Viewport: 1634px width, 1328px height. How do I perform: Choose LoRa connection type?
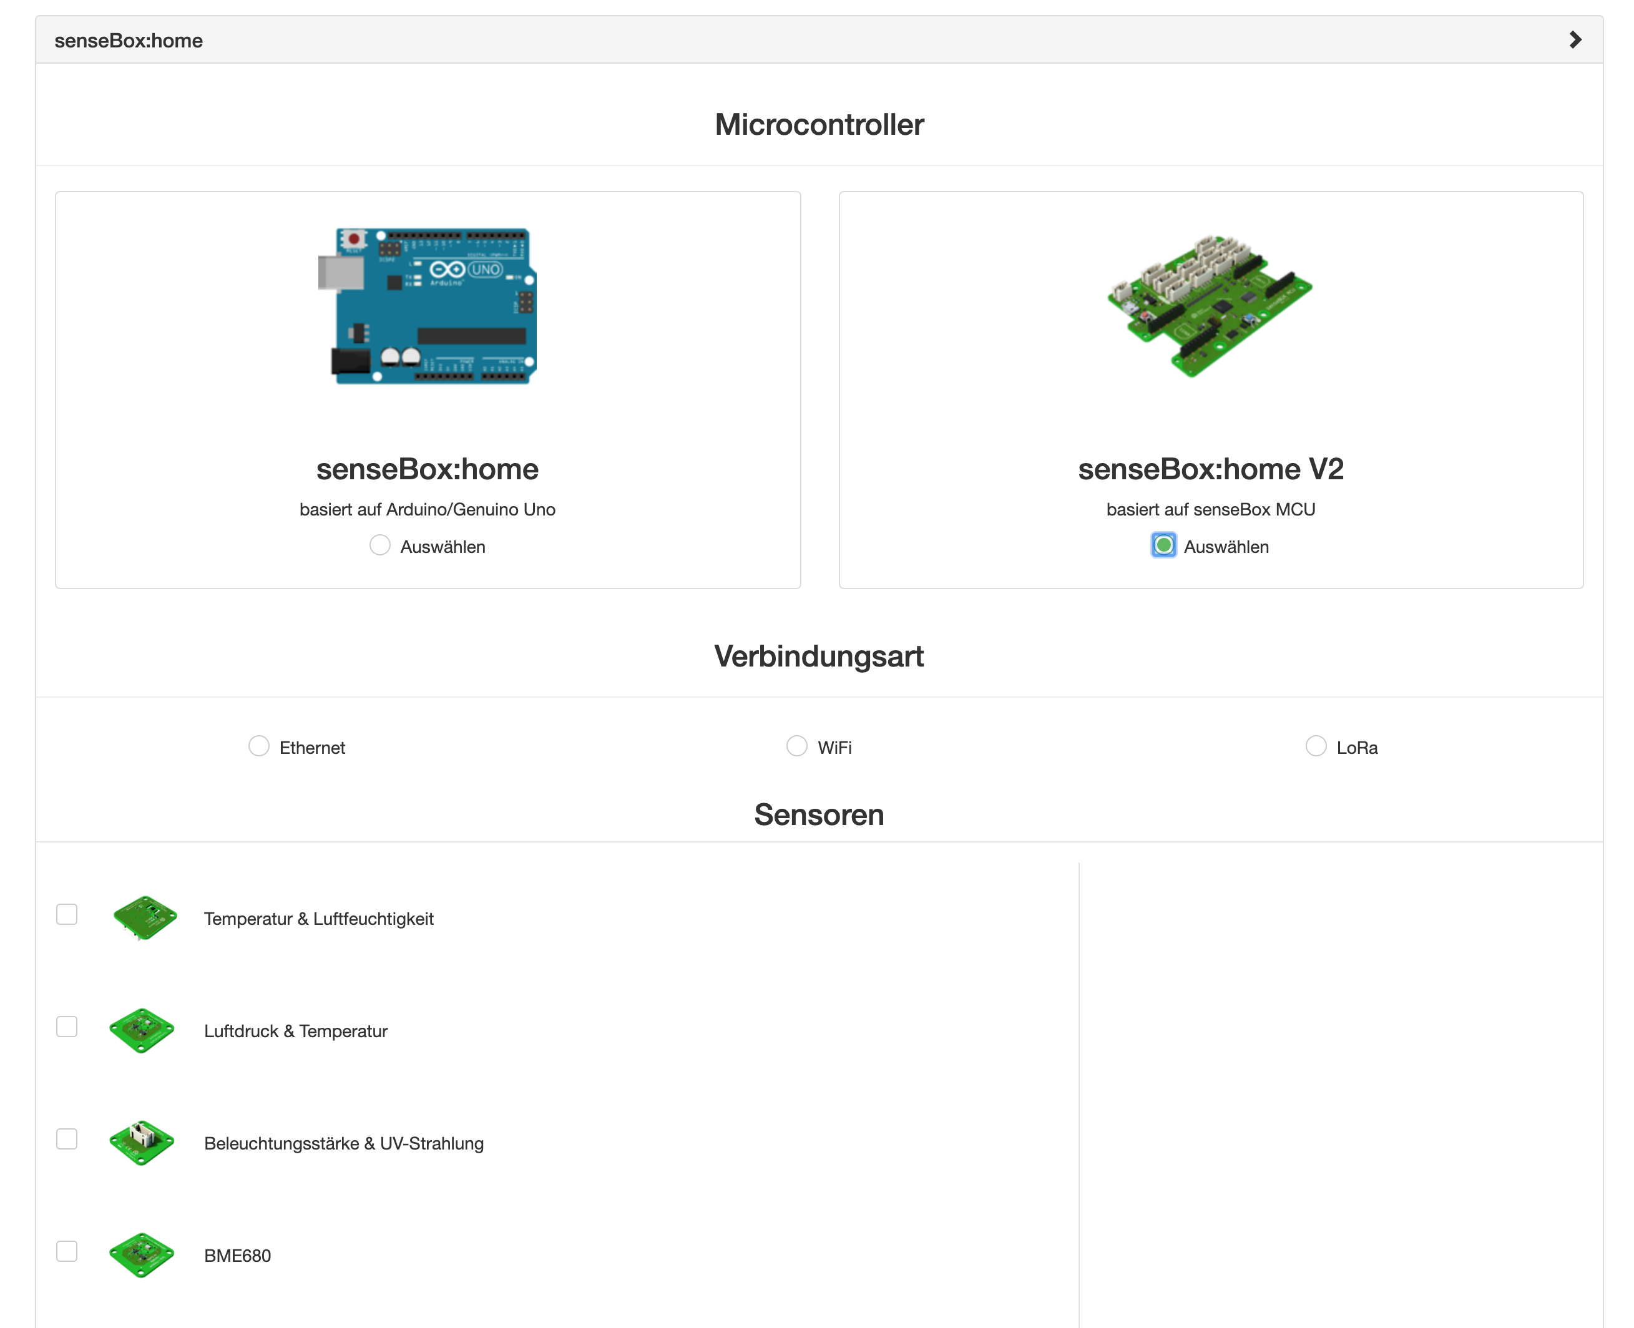1316,746
